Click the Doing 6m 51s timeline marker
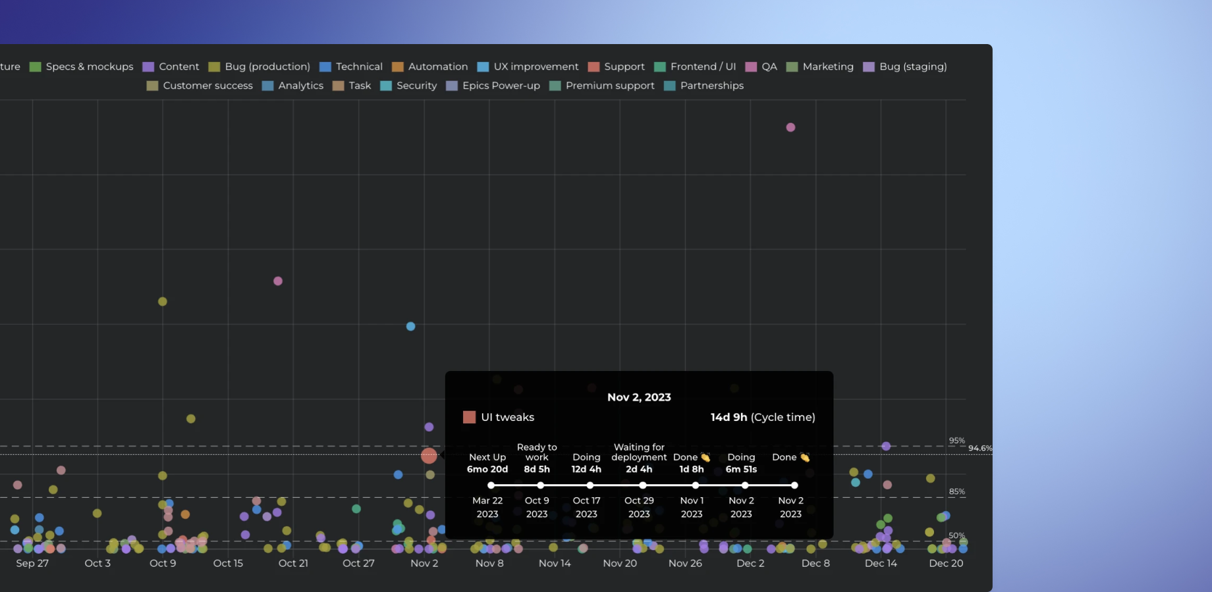This screenshot has height=592, width=1212. pyautogui.click(x=744, y=485)
